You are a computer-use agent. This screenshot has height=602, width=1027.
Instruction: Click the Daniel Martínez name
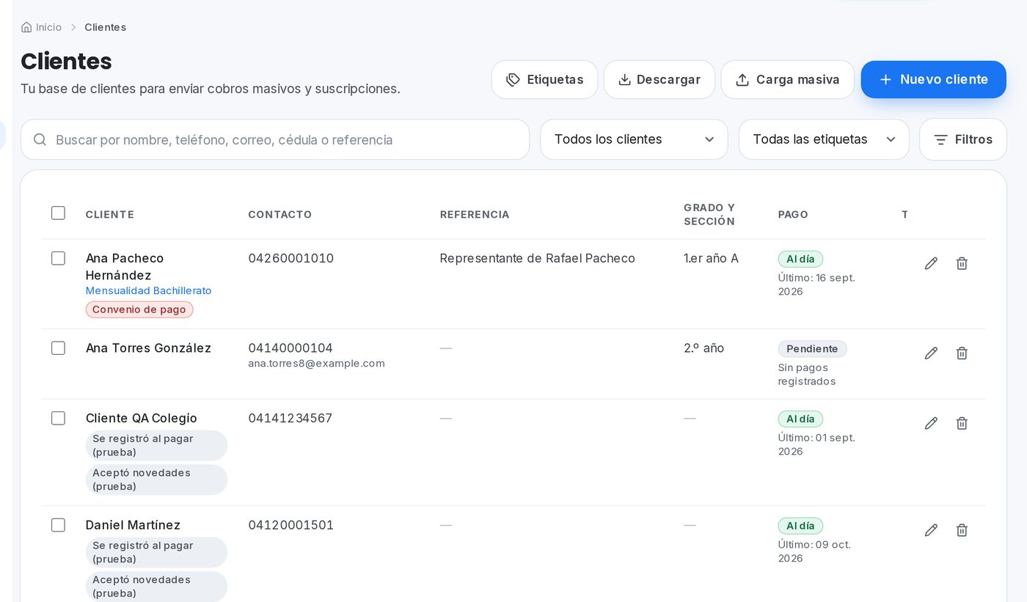pos(133,525)
